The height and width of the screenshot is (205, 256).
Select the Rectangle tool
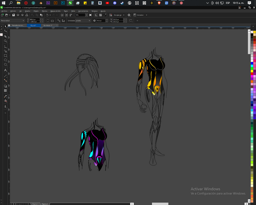coord(5,55)
